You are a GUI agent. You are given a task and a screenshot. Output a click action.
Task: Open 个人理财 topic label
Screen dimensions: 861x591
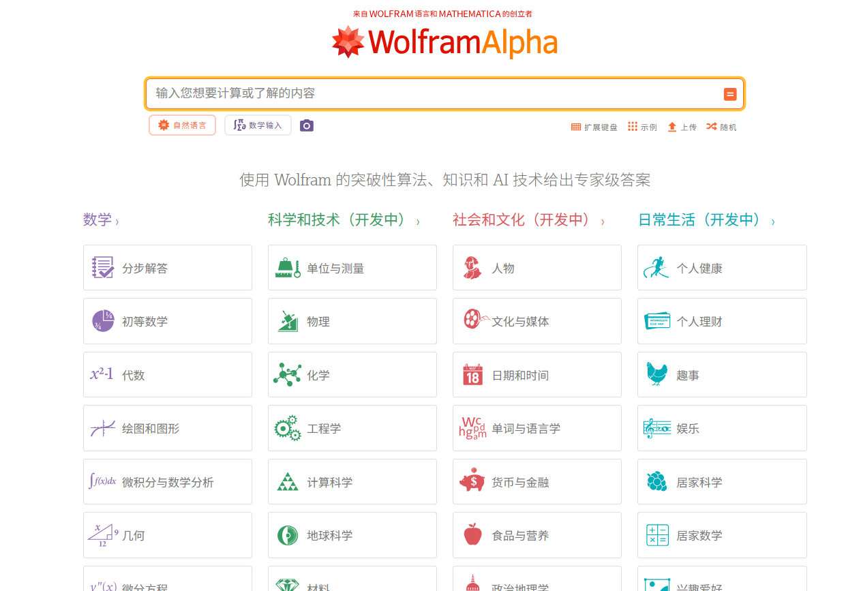(699, 322)
